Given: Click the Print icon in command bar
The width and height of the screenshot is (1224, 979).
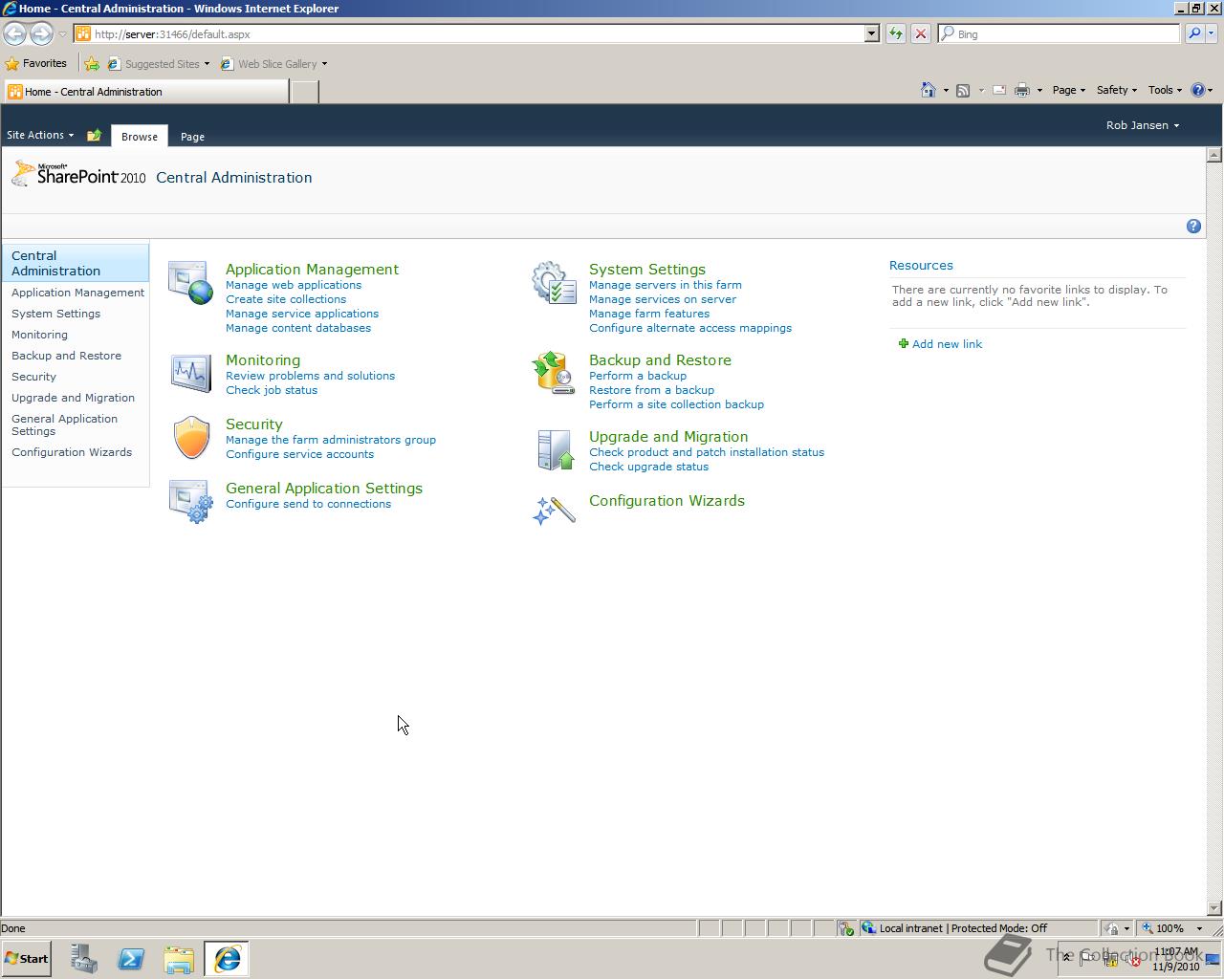Looking at the screenshot, I should [1021, 90].
